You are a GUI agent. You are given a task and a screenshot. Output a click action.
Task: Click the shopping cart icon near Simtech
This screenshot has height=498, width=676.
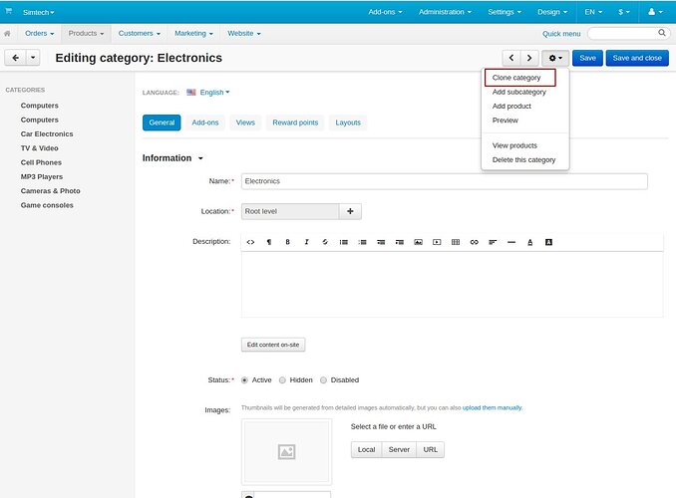(9, 11)
